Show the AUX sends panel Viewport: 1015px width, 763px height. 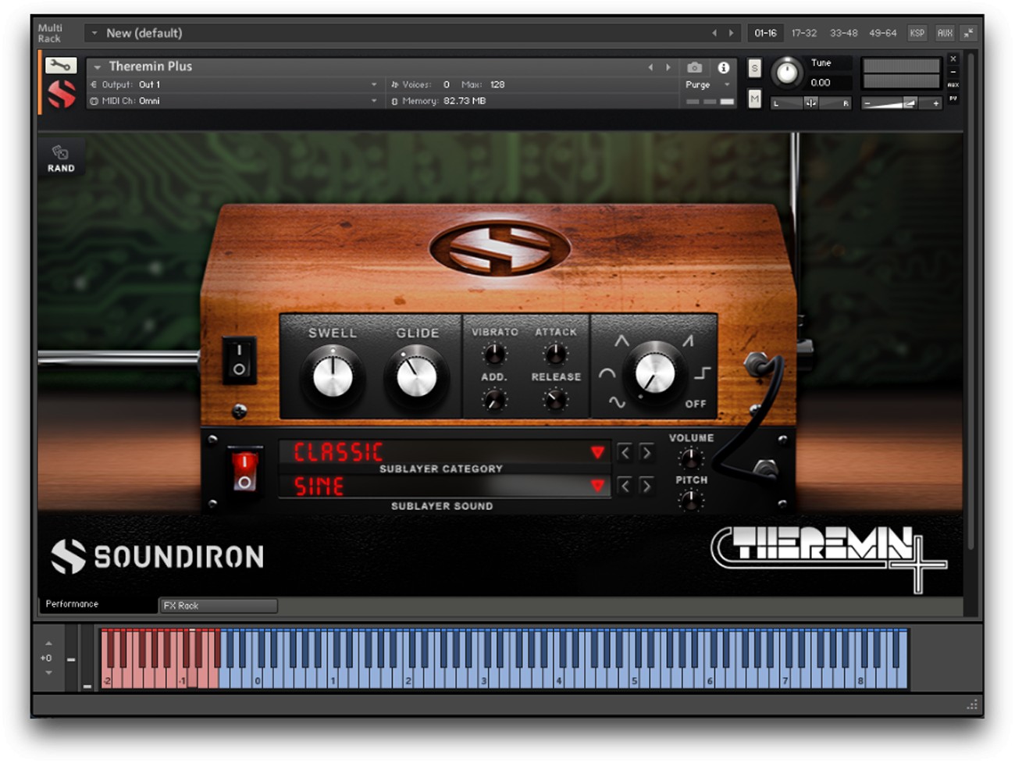click(x=945, y=33)
